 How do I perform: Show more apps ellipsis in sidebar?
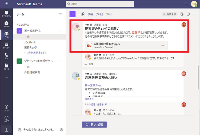6,77
